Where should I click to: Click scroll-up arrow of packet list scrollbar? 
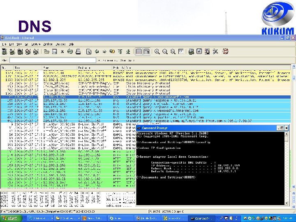tap(294, 67)
